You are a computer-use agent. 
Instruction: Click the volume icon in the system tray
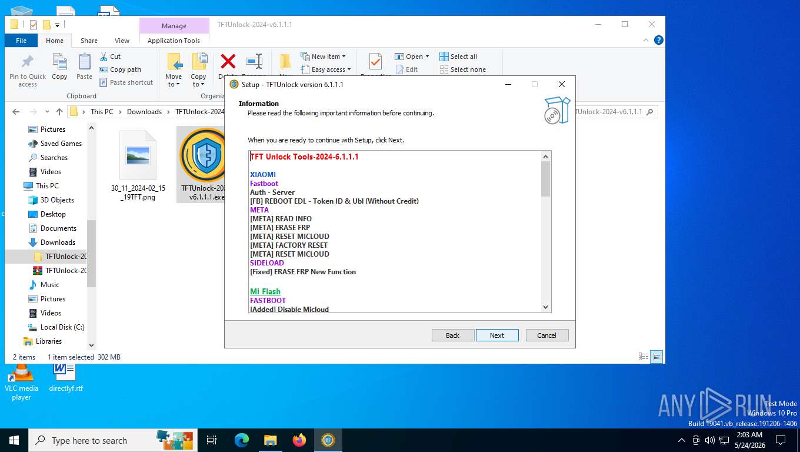click(x=709, y=440)
